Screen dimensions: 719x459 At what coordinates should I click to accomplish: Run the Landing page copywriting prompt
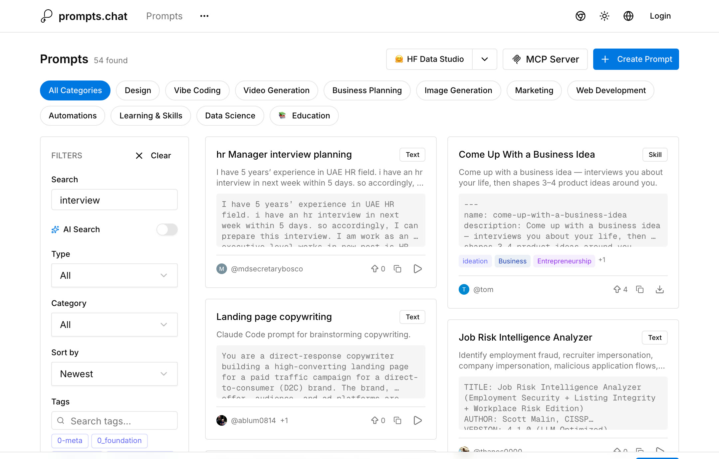tap(418, 420)
